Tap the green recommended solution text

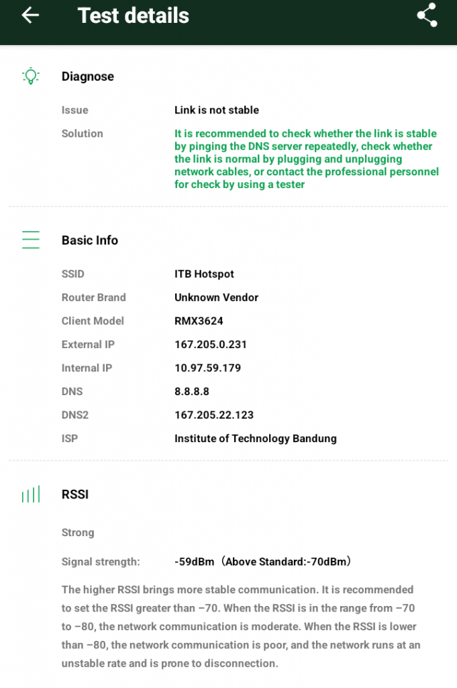tap(306, 159)
